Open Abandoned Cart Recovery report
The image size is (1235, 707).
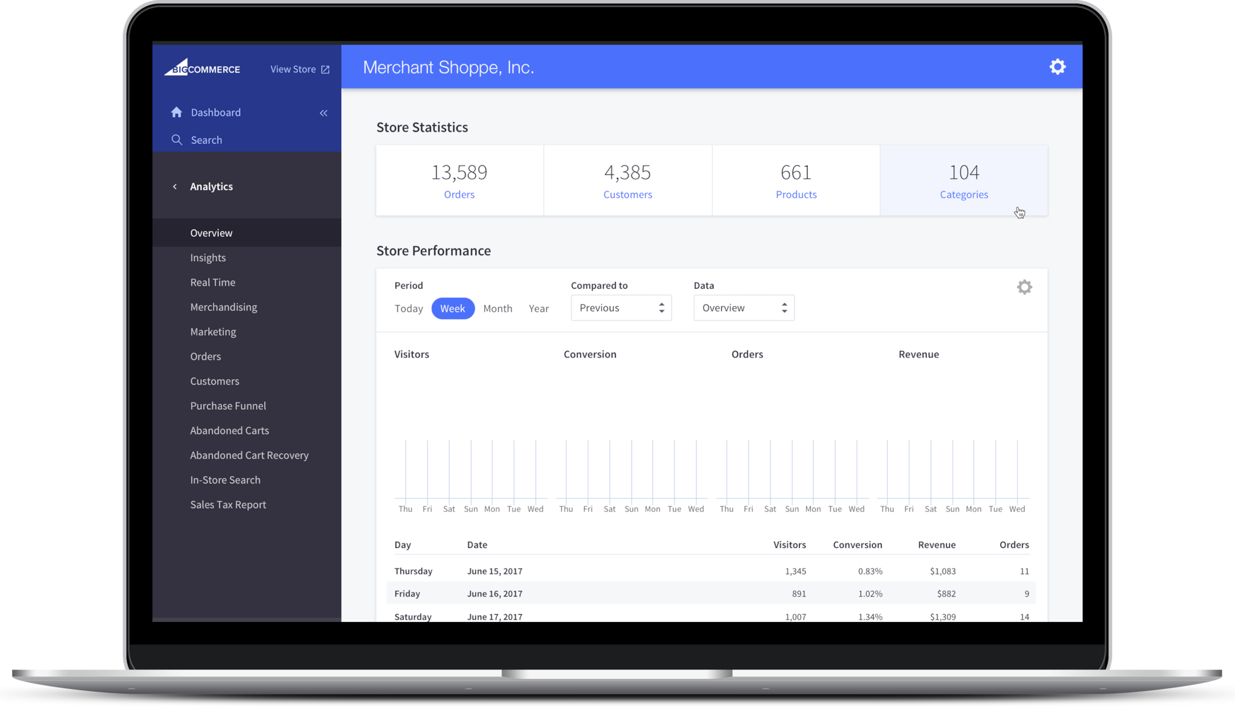[250, 455]
